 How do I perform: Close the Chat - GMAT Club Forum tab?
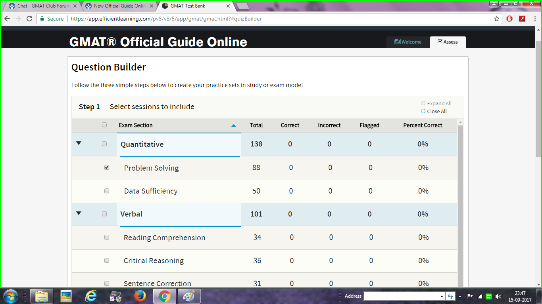[75, 6]
